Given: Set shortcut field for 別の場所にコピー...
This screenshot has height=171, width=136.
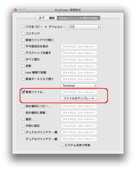Looking at the screenshot, I should pyautogui.click(x=79, y=106).
